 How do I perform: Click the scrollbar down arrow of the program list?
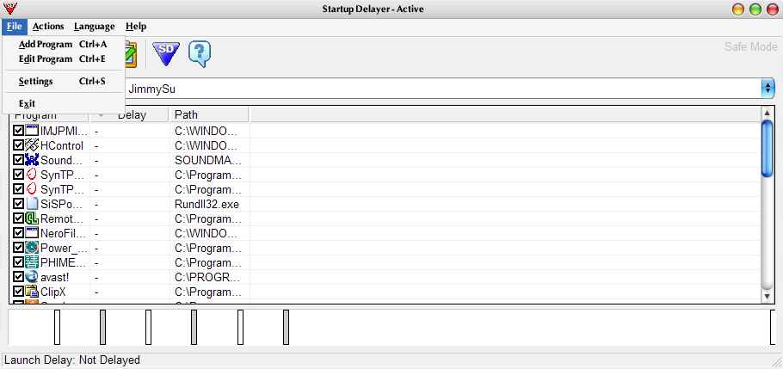(767, 297)
